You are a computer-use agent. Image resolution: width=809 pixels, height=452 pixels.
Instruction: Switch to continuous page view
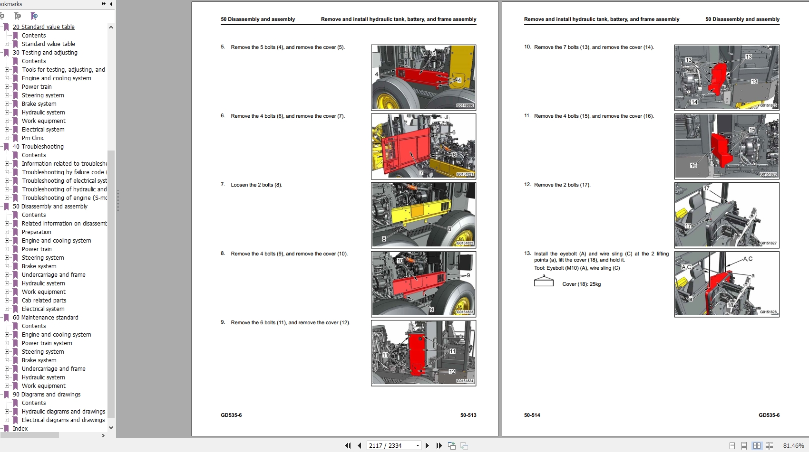click(x=744, y=446)
